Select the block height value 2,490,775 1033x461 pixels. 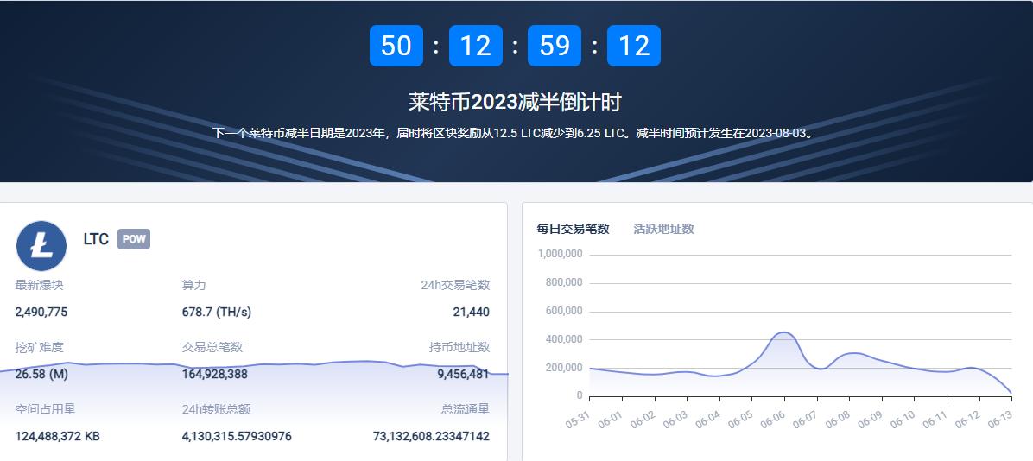point(41,312)
